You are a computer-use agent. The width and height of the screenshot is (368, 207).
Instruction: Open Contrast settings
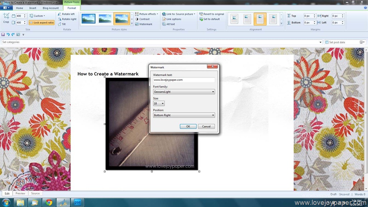(142, 19)
